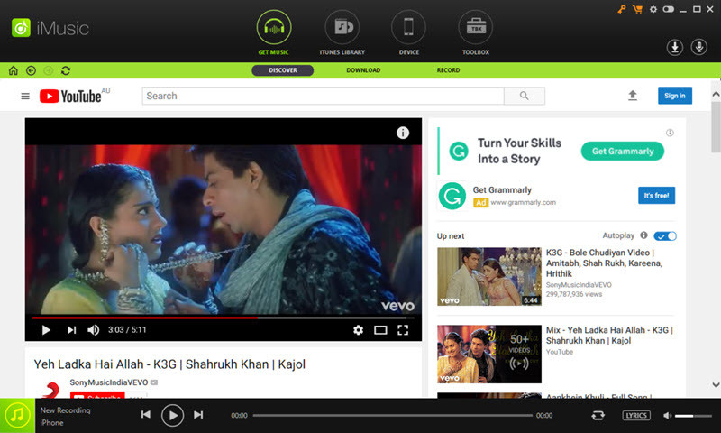
Task: Adjust the iMusic volume slider
Action: (x=693, y=416)
